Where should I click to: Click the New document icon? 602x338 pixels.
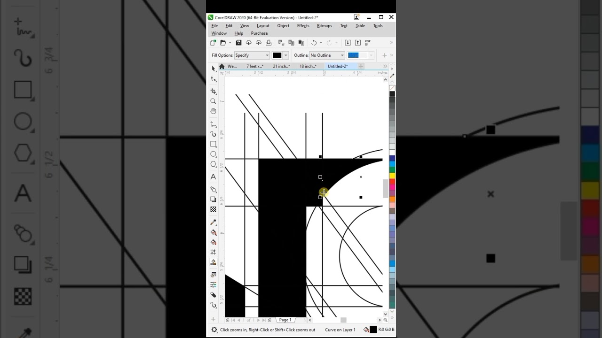pos(213,43)
